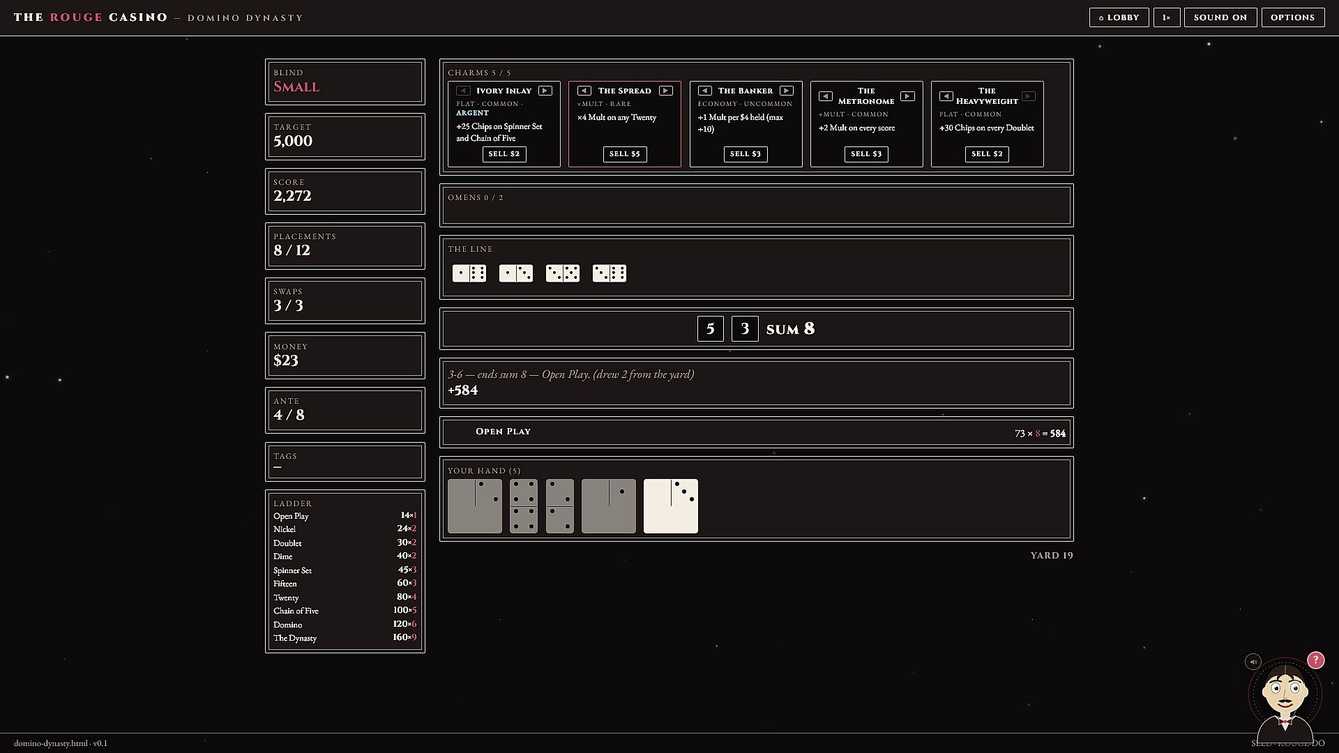Click the Swaps 3 / 3 panel
Image resolution: width=1339 pixels, height=753 pixels.
point(345,301)
